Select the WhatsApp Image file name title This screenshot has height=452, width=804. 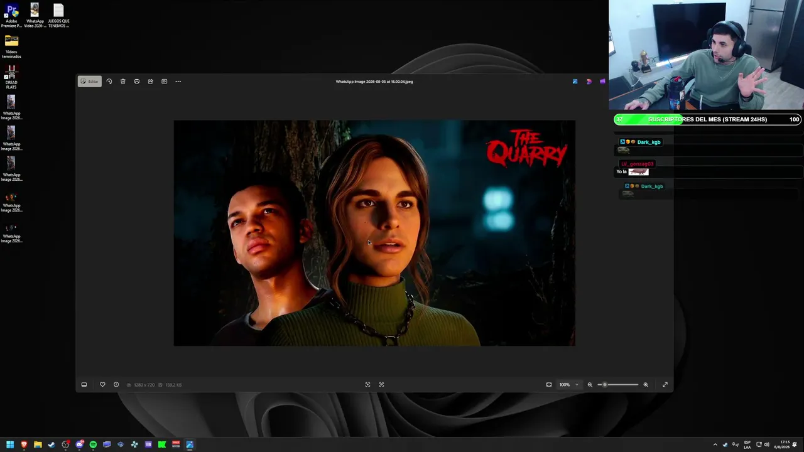pyautogui.click(x=374, y=82)
